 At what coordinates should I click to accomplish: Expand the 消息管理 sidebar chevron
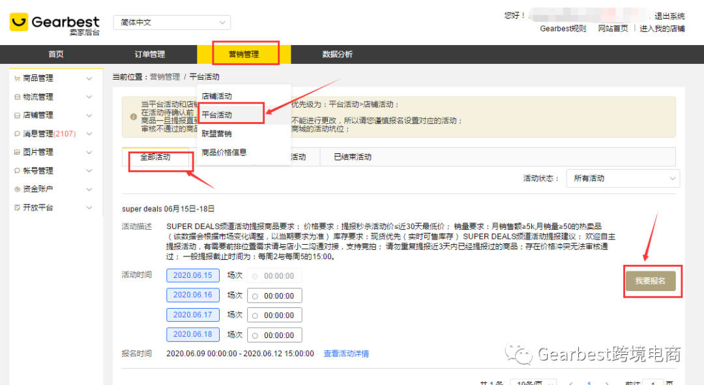[89, 134]
